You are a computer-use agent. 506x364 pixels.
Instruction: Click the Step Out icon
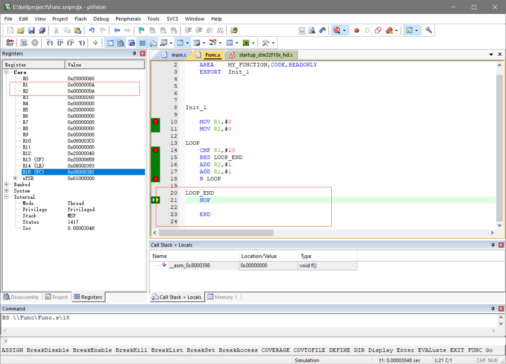71,43
